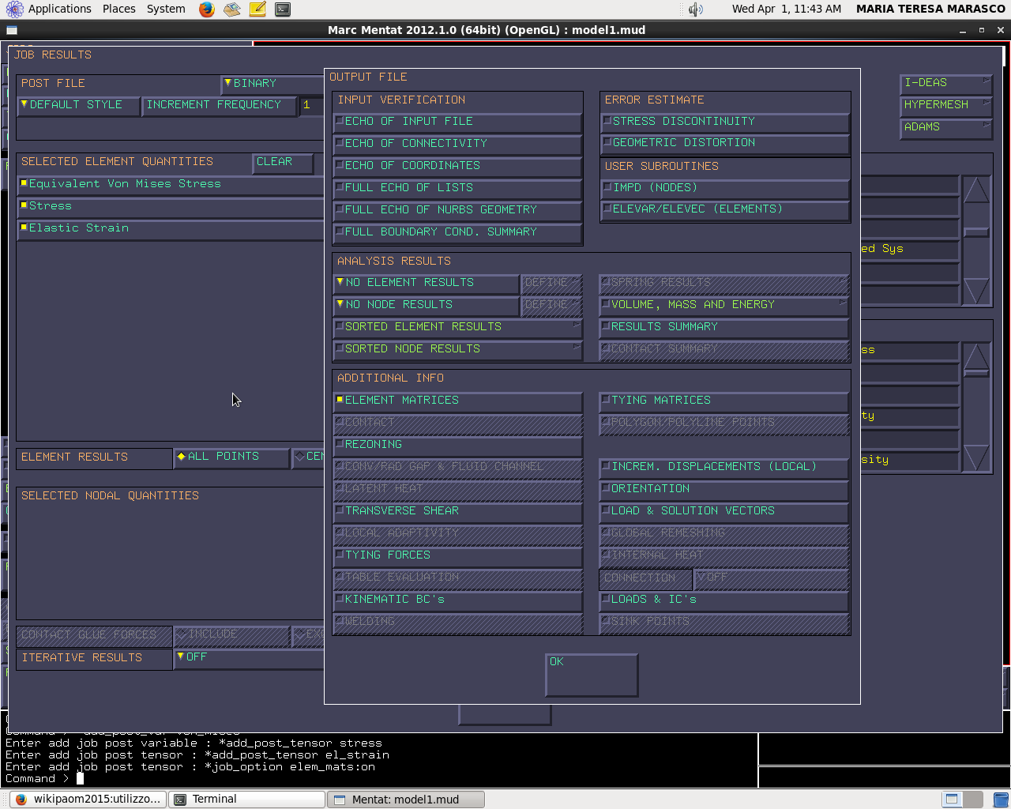1011x809 pixels.
Task: Launch terminal from top panel icon
Action: tap(283, 9)
